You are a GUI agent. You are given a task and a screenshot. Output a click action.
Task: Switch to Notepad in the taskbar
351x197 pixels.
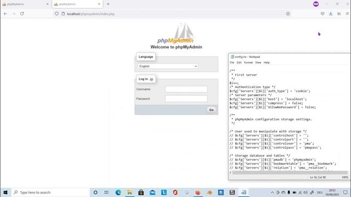pos(244,192)
